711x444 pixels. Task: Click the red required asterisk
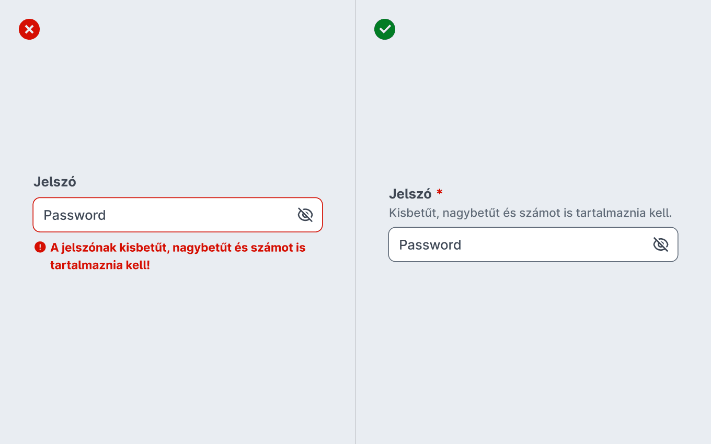[440, 192]
